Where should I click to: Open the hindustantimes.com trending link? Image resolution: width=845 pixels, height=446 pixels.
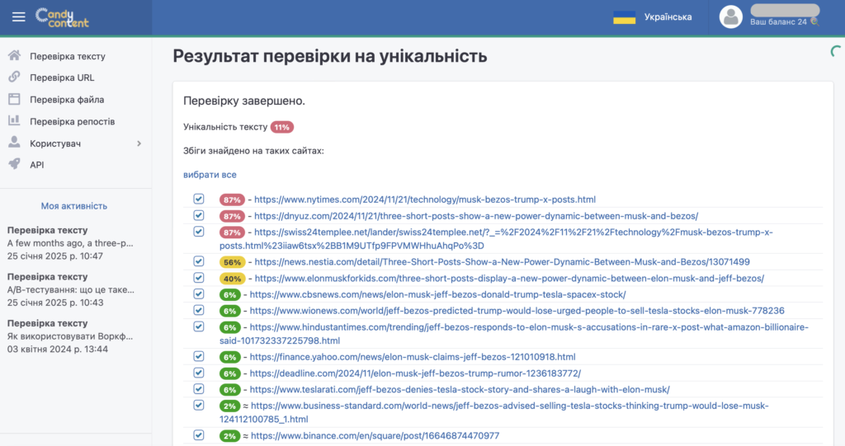tap(514, 333)
